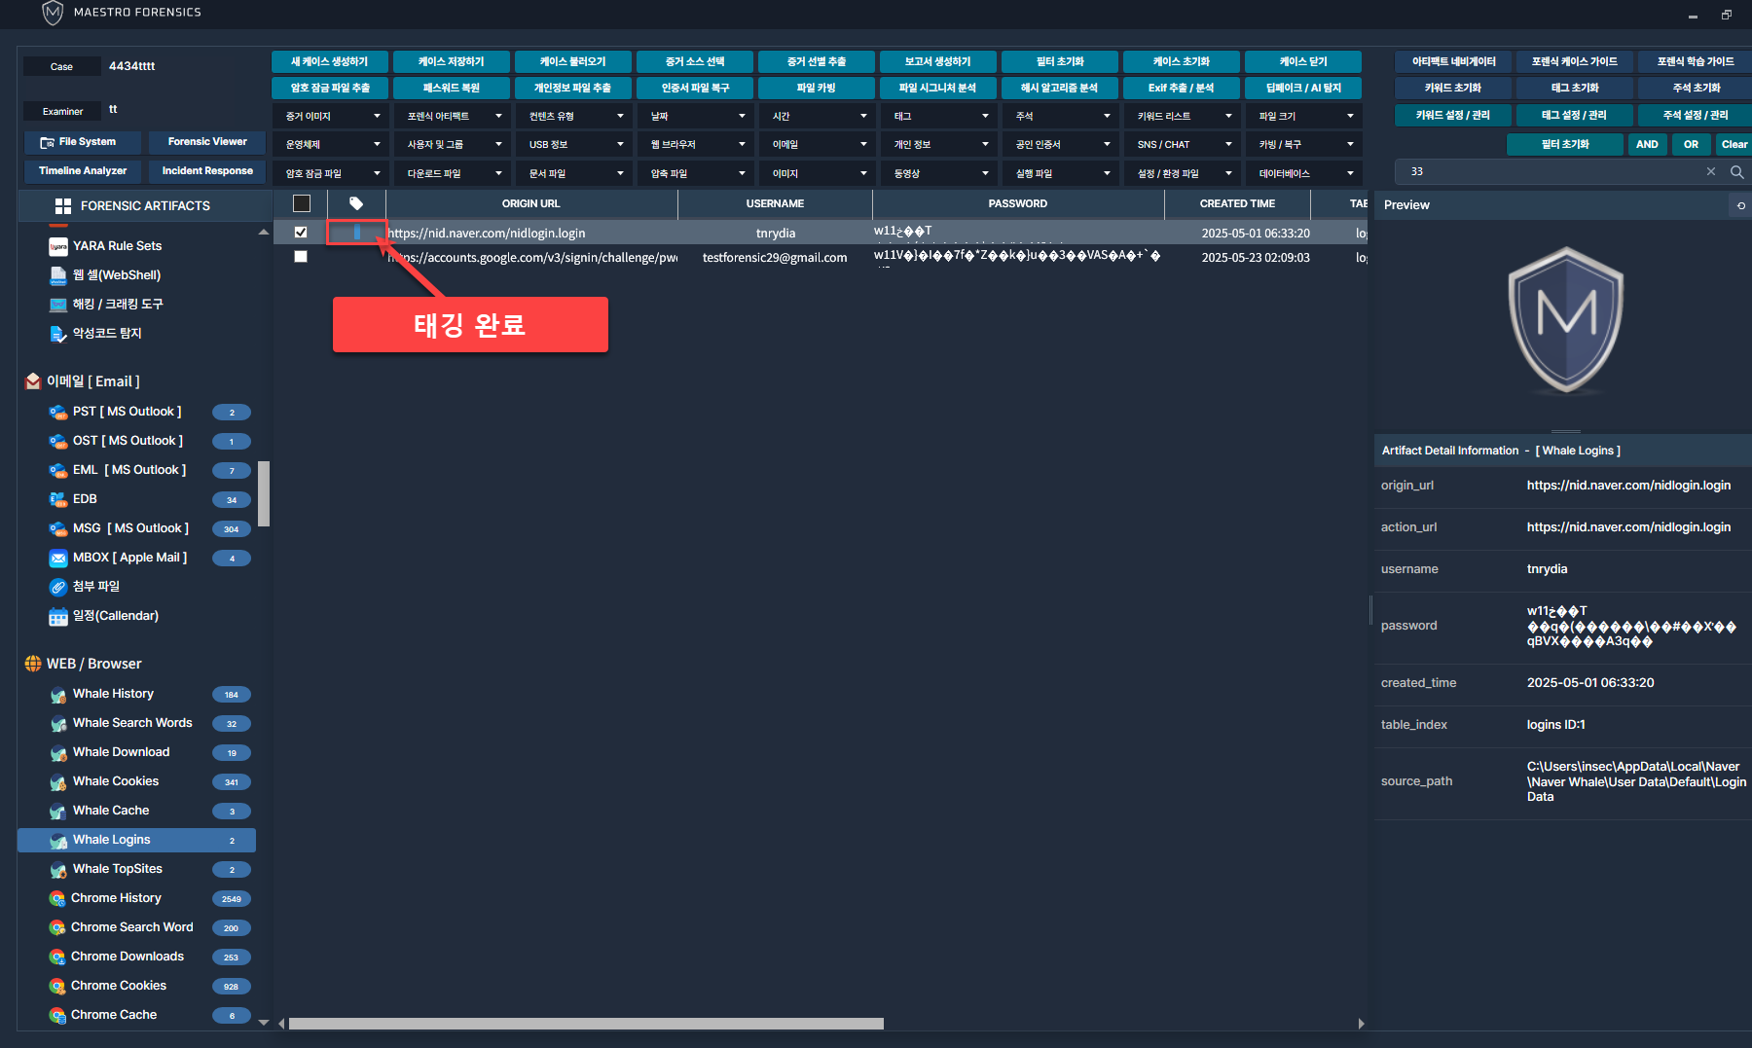Open the 키워드 리스트 dropdown

coord(1183,117)
